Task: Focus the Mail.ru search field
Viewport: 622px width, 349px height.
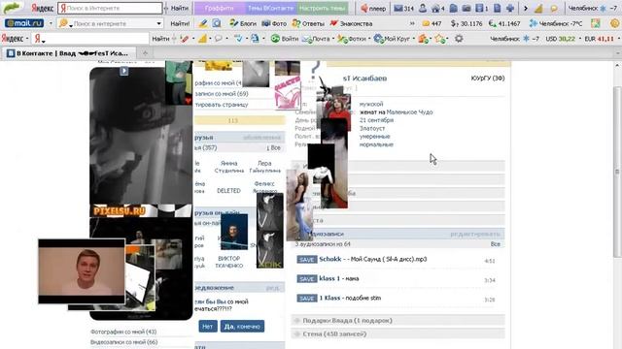Action: tap(110, 23)
